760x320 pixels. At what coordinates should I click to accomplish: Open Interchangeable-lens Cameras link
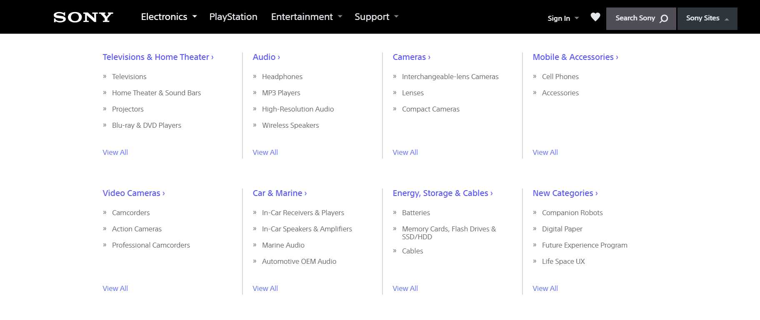coord(450,77)
